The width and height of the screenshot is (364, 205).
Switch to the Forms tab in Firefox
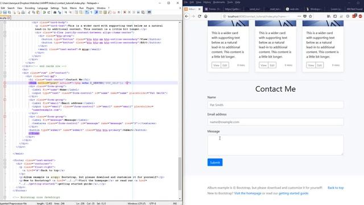(x=213, y=9)
